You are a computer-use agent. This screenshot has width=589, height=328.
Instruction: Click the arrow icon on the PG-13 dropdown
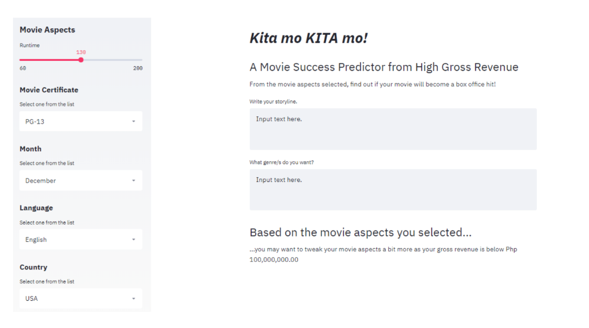[x=134, y=122]
